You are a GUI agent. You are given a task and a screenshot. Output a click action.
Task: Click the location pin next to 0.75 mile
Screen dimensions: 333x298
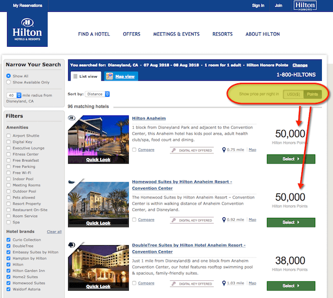click(x=224, y=150)
